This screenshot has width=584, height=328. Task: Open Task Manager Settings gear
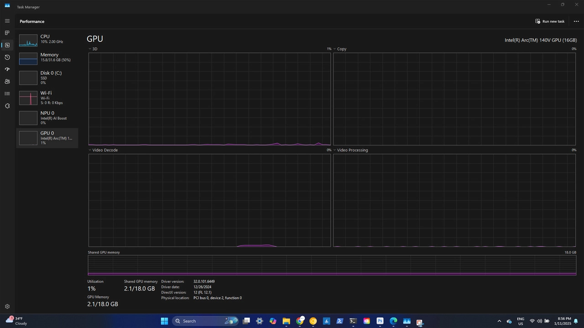(x=7, y=307)
